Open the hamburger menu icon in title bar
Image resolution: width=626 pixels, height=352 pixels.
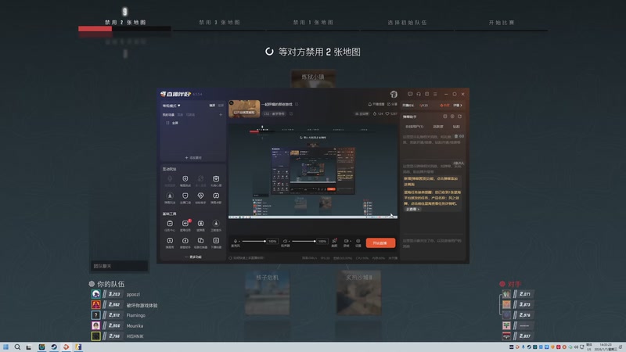click(435, 94)
